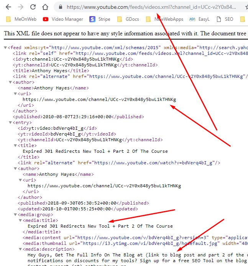Reload the current page

click(33, 7)
